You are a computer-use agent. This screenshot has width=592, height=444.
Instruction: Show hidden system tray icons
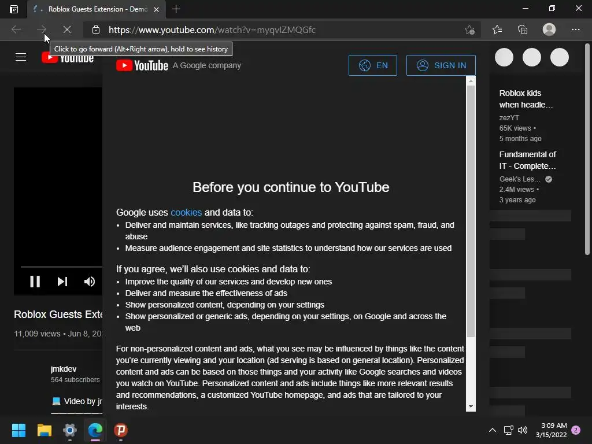(x=493, y=430)
